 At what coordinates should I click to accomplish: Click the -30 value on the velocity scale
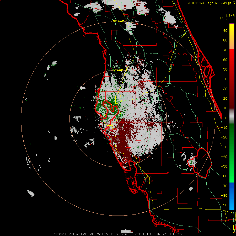pyautogui.click(x=224, y=147)
